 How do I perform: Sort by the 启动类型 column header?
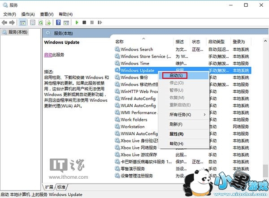218,42
